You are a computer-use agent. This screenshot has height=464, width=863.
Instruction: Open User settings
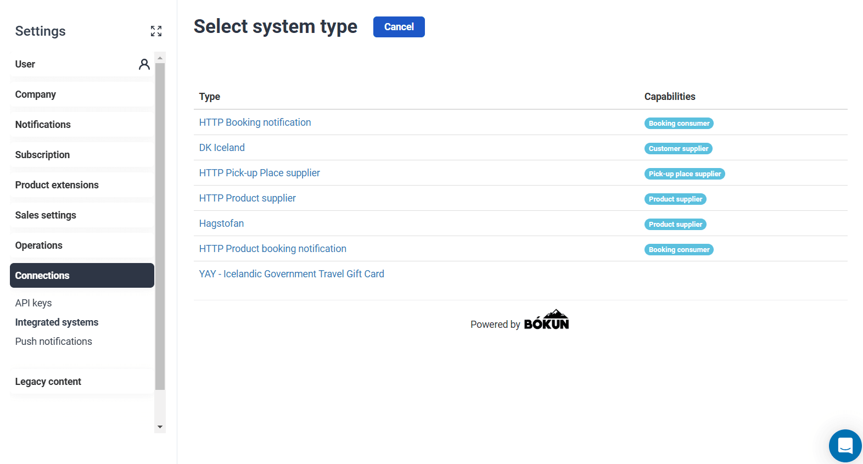click(x=82, y=64)
